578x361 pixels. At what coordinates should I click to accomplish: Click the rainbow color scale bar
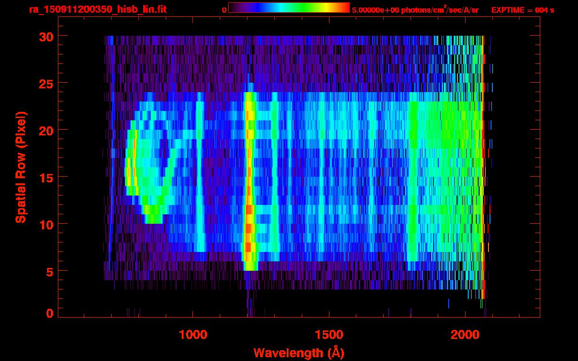point(289,8)
